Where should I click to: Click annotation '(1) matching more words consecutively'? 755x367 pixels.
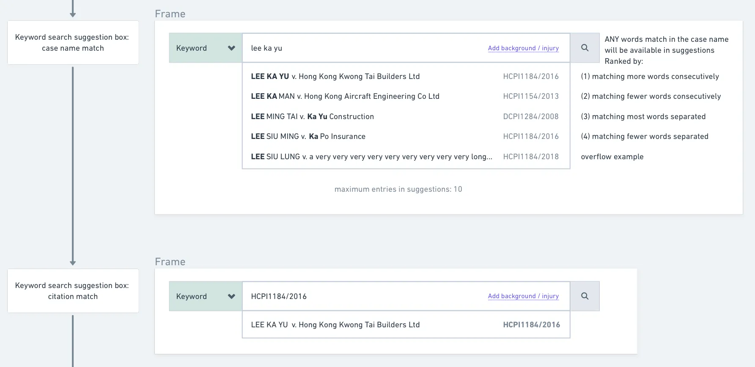pyautogui.click(x=650, y=76)
